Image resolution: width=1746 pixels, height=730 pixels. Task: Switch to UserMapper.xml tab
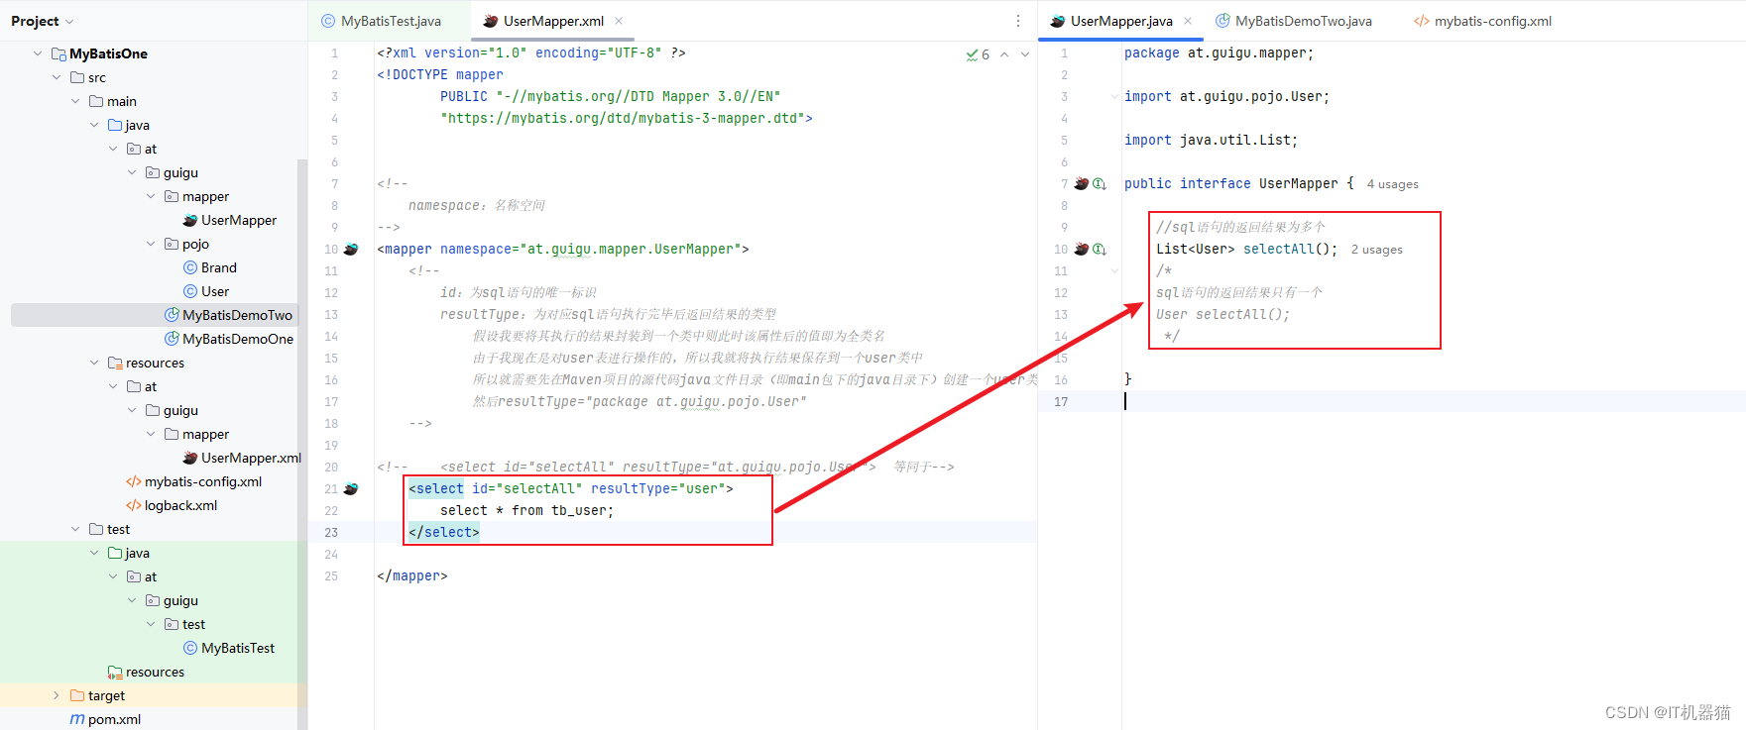[543, 21]
